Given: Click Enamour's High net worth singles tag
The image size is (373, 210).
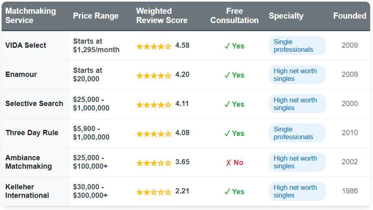Looking at the screenshot, I should tap(297, 75).
